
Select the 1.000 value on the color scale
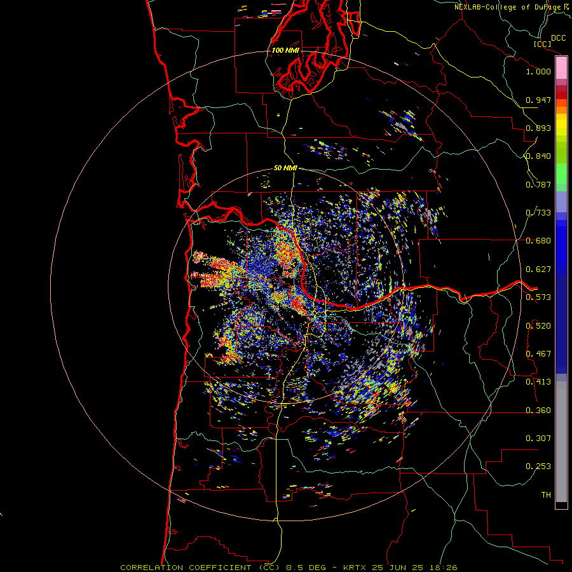click(x=538, y=71)
